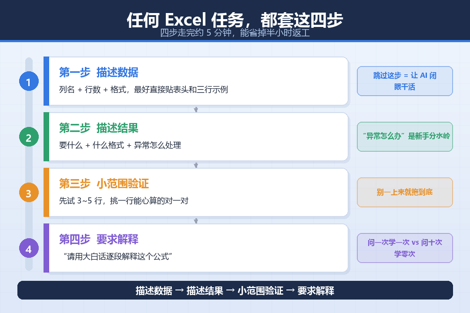470x313 pixels.
Task: Select the 第四步 要求解释 heading
Action: click(99, 240)
